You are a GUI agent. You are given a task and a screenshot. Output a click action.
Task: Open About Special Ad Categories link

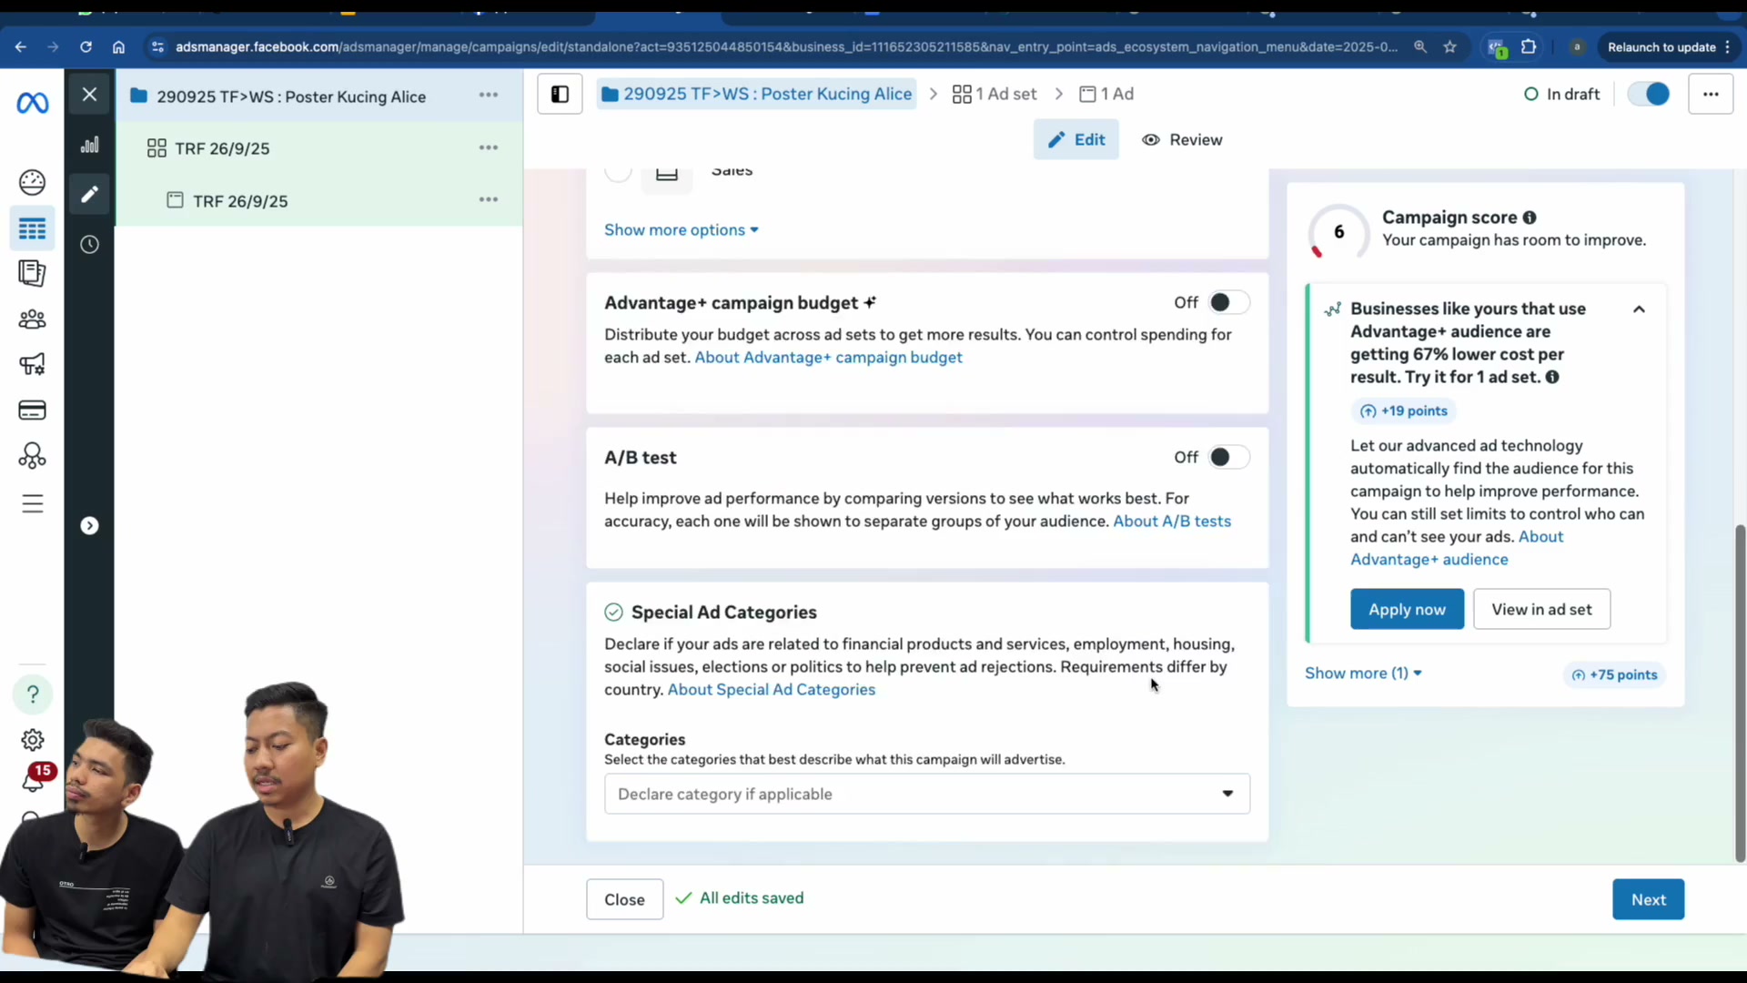(772, 690)
